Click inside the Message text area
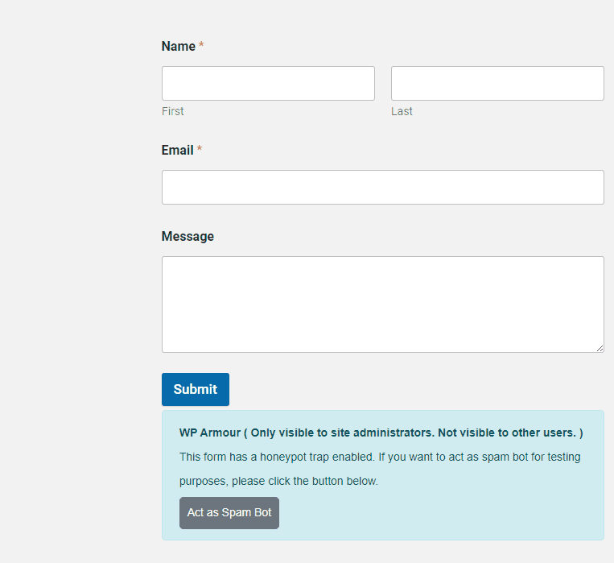Screen dimensions: 614x563 click(382, 304)
